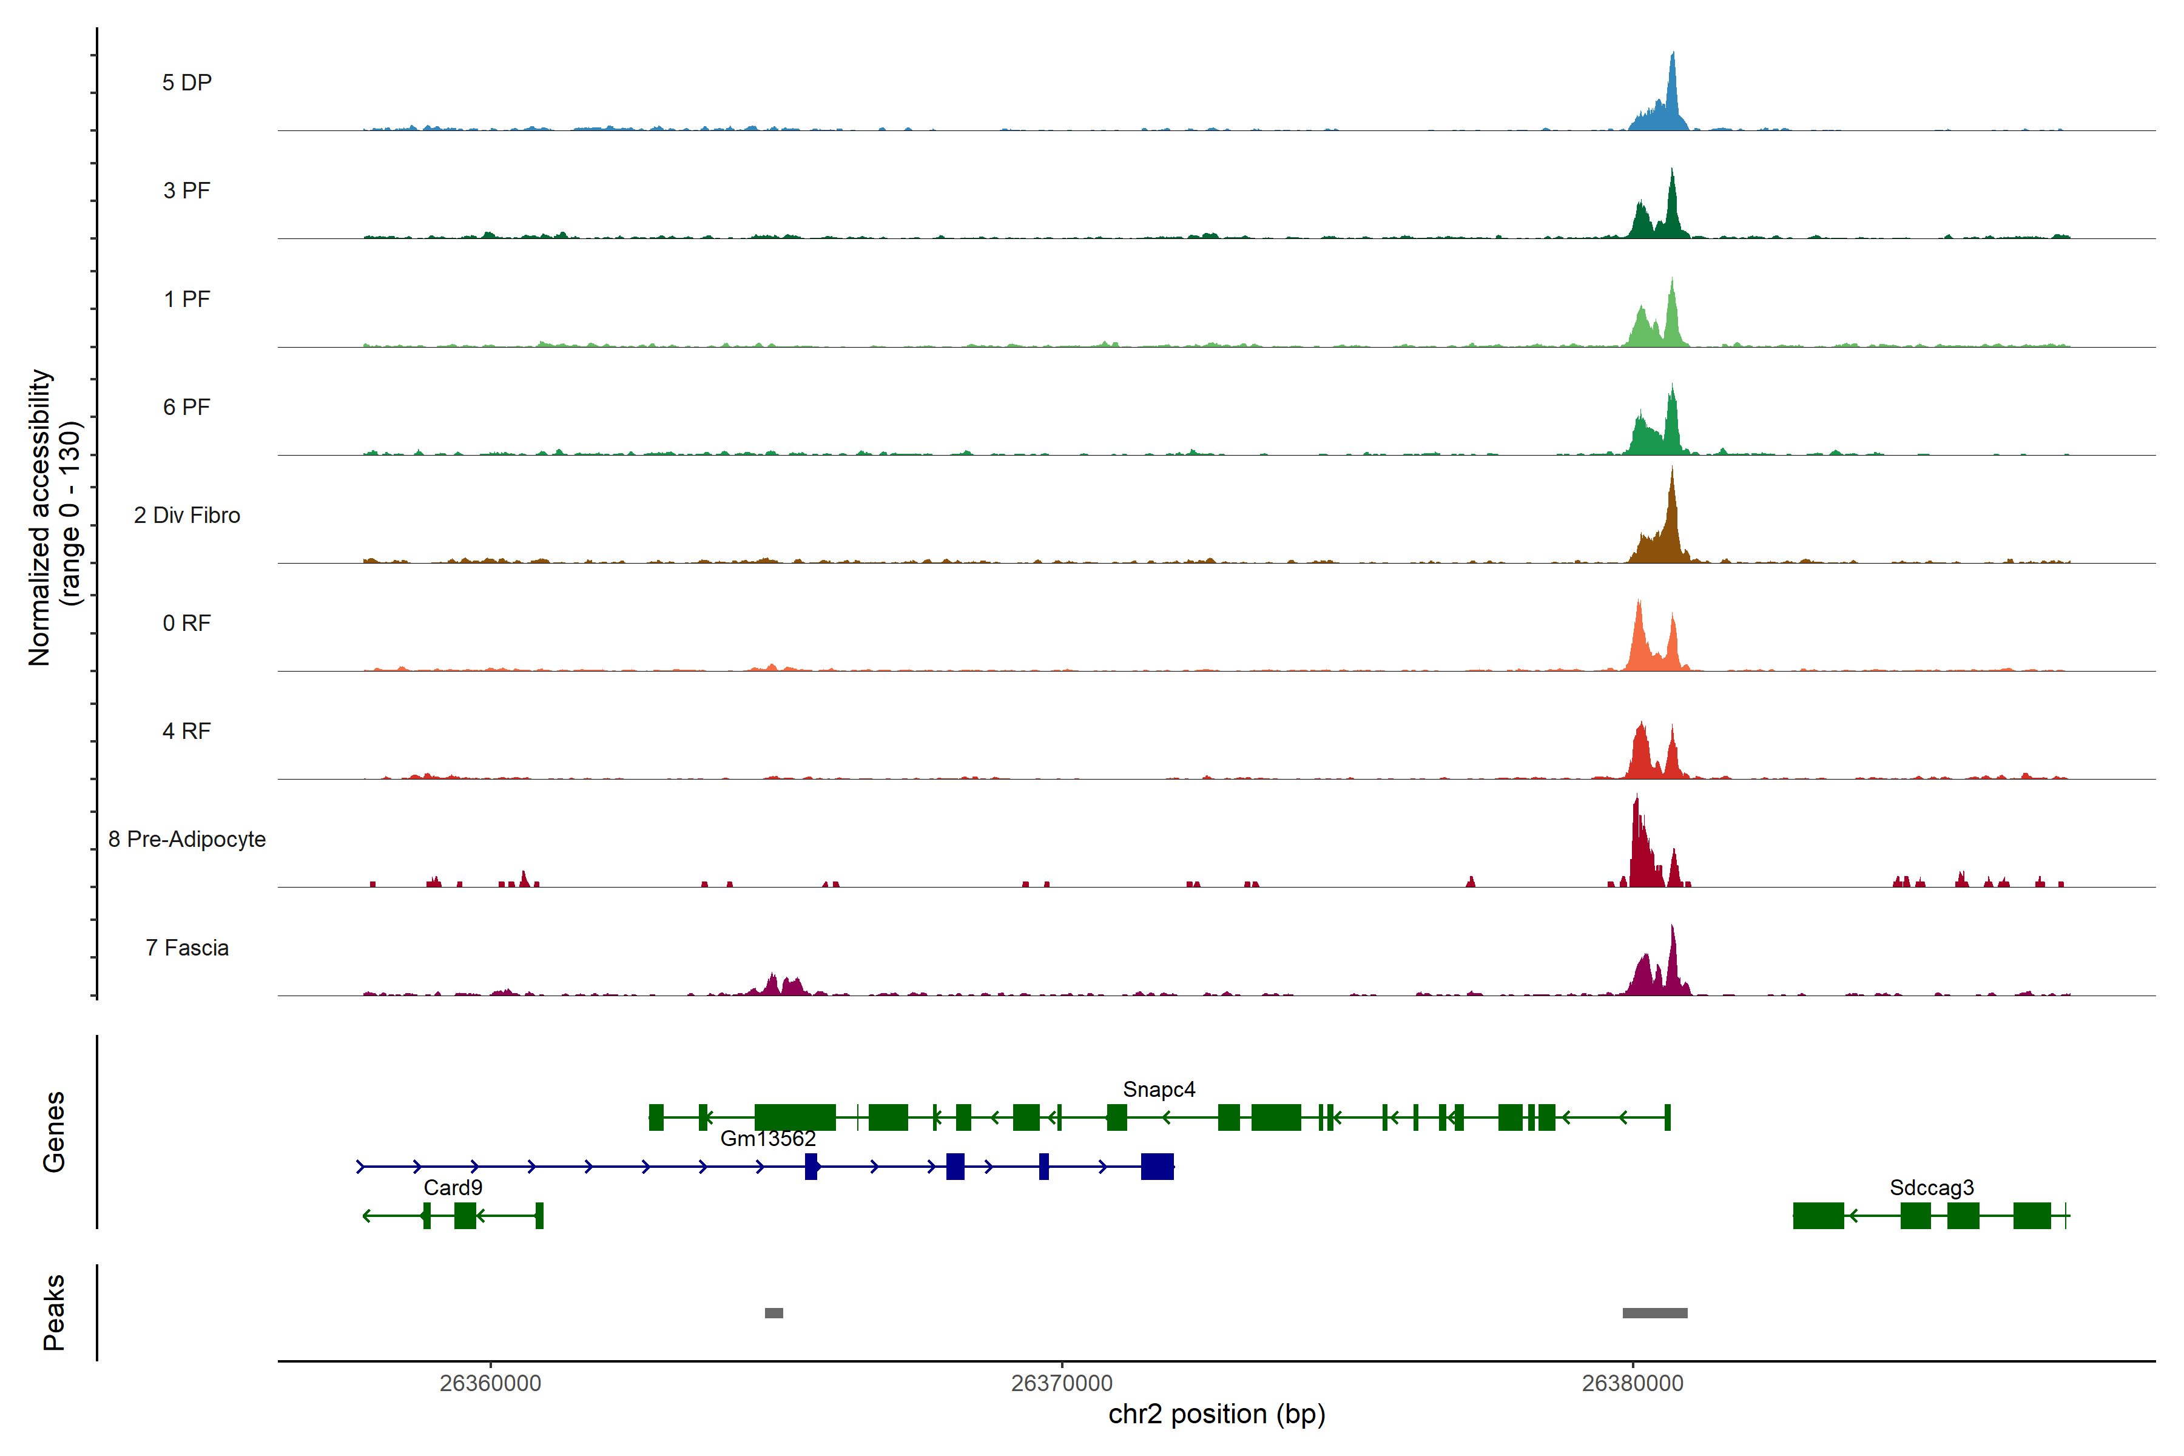Screen dimensions: 2184x1456
Task: Click the Gm13562 gene label
Action: [768, 1139]
